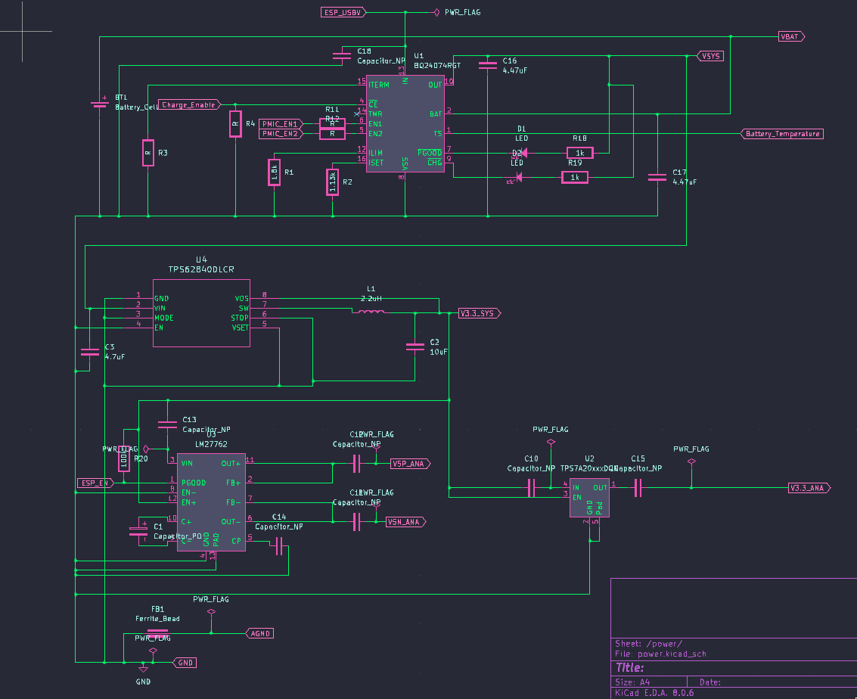Click the "Date:" field in title block
Screen dimensions: 857x699
tap(710, 682)
